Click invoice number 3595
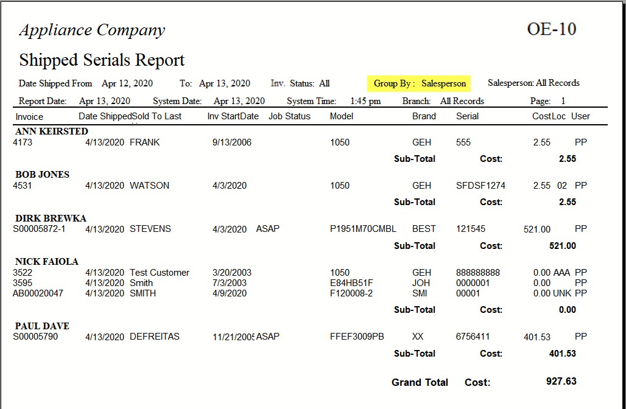 [23, 283]
